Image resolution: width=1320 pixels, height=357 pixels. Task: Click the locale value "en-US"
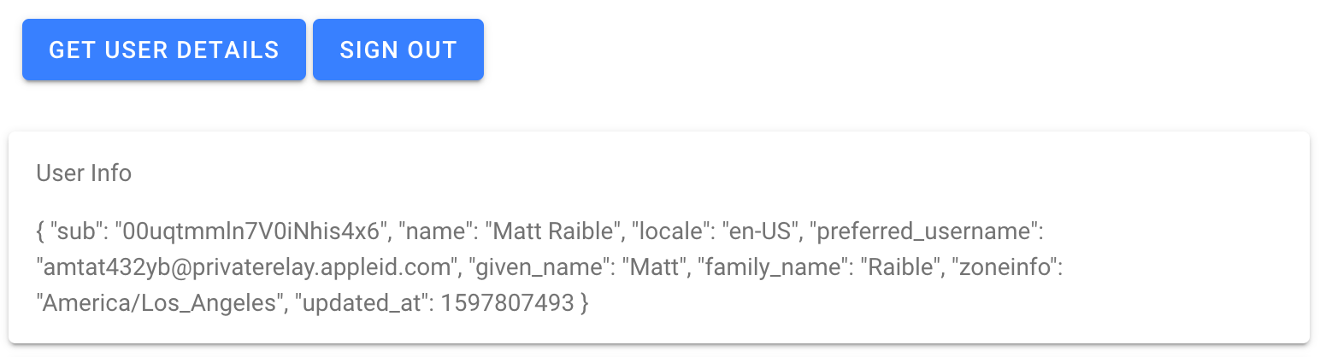[760, 231]
